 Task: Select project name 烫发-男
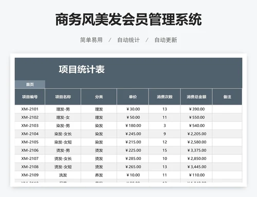pyautogui.click(x=63, y=150)
